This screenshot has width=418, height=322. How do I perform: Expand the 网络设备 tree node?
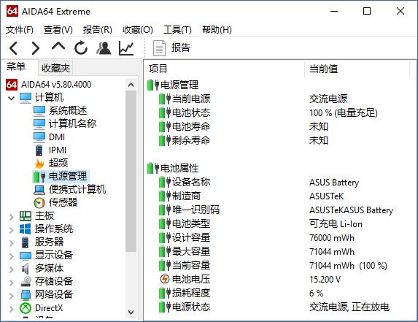11,296
